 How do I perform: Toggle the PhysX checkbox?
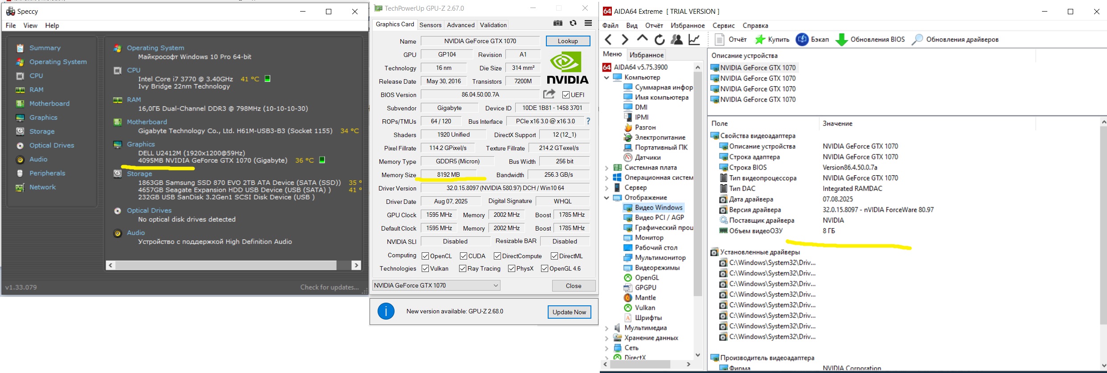click(x=512, y=268)
